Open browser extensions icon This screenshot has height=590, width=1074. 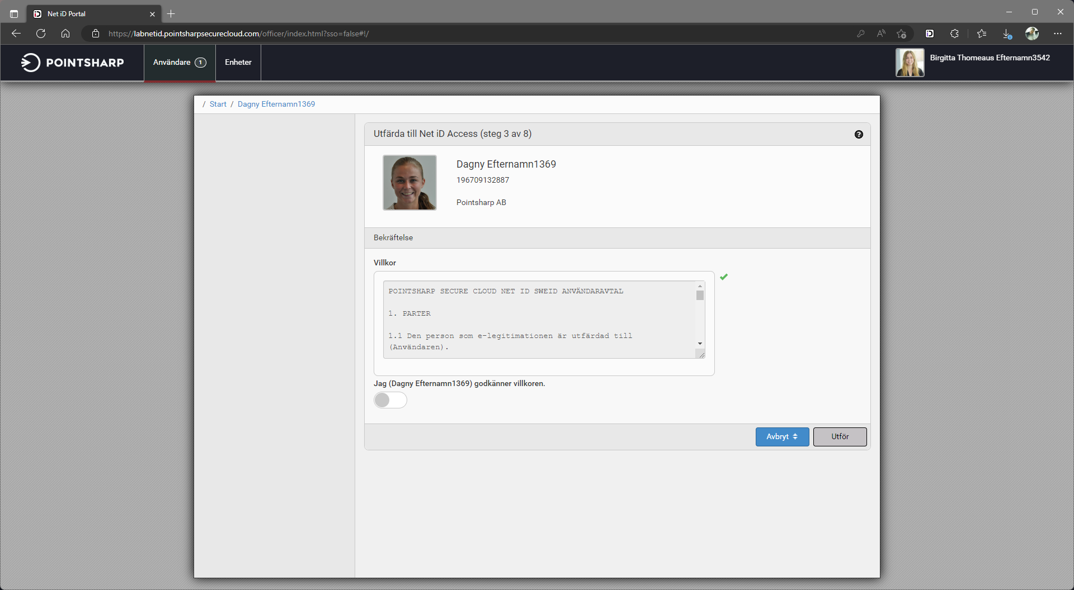pos(954,34)
